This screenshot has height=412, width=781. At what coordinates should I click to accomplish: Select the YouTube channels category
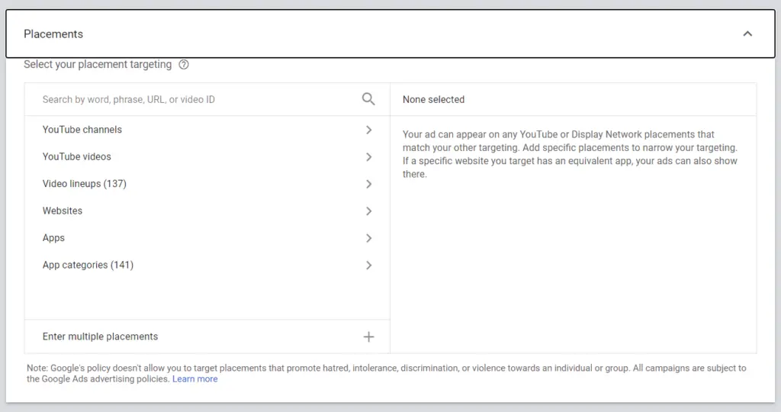pyautogui.click(x=82, y=130)
